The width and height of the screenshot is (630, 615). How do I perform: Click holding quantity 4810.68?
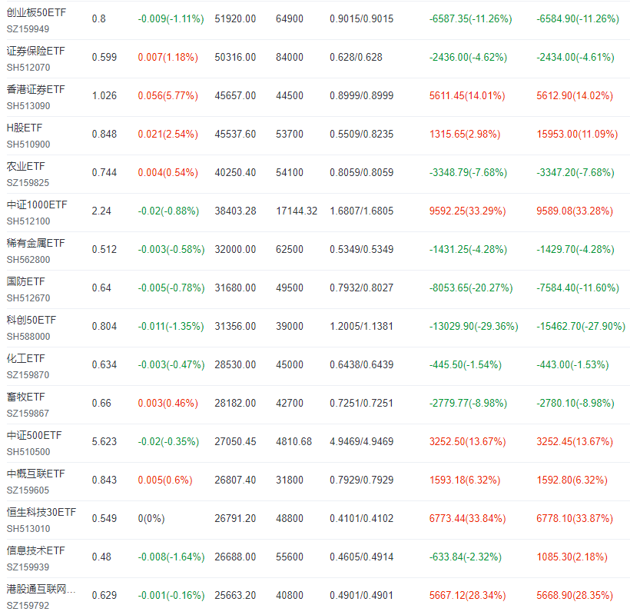click(293, 442)
